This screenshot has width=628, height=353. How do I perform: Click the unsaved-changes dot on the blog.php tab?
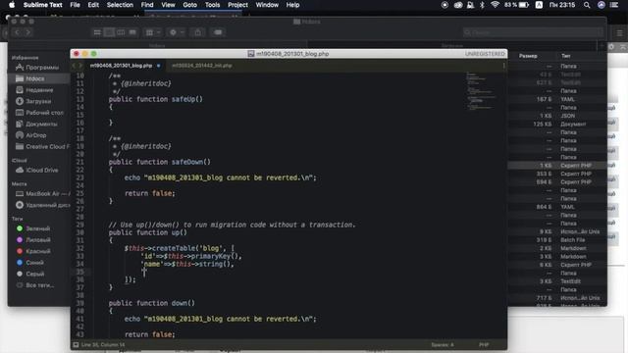point(159,66)
